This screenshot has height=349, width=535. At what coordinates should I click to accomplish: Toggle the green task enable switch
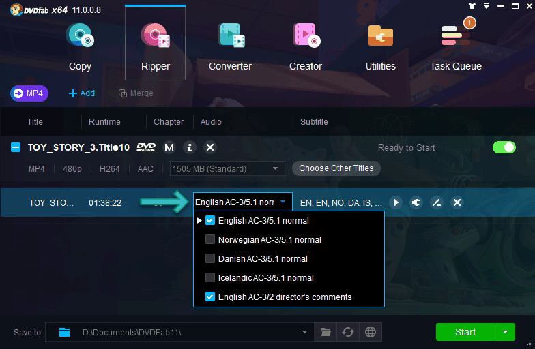[x=504, y=147]
